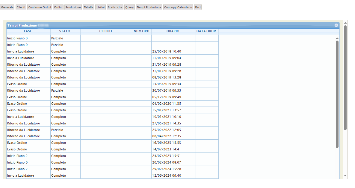This screenshot has width=355, height=188.
Task: Click the page's outer scrollbar up arrow
Action: click(x=345, y=23)
